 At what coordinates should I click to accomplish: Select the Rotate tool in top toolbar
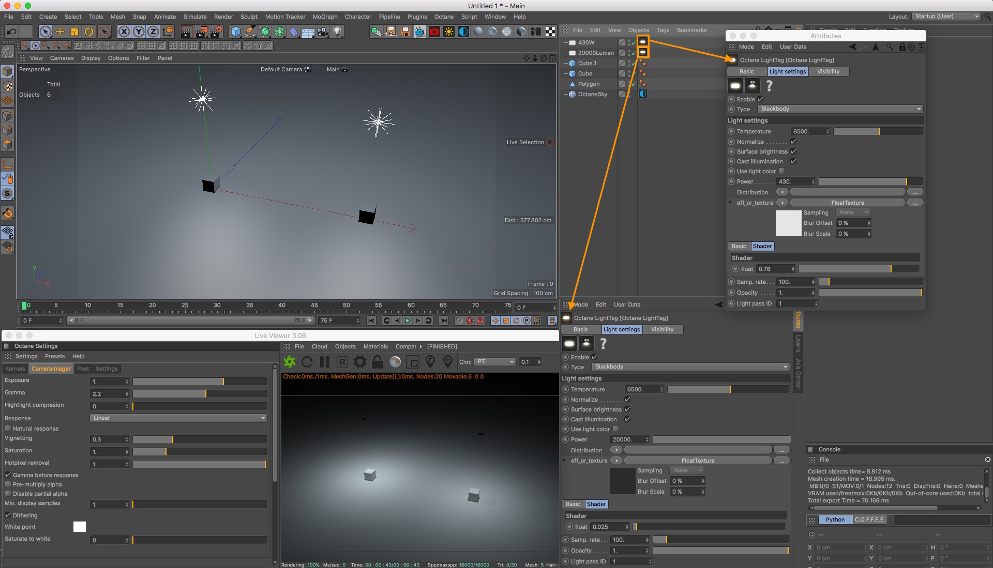pos(89,32)
